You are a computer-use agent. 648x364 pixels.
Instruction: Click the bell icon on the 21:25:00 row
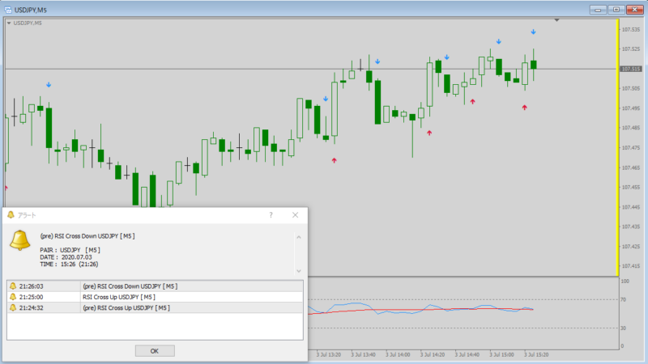click(13, 297)
